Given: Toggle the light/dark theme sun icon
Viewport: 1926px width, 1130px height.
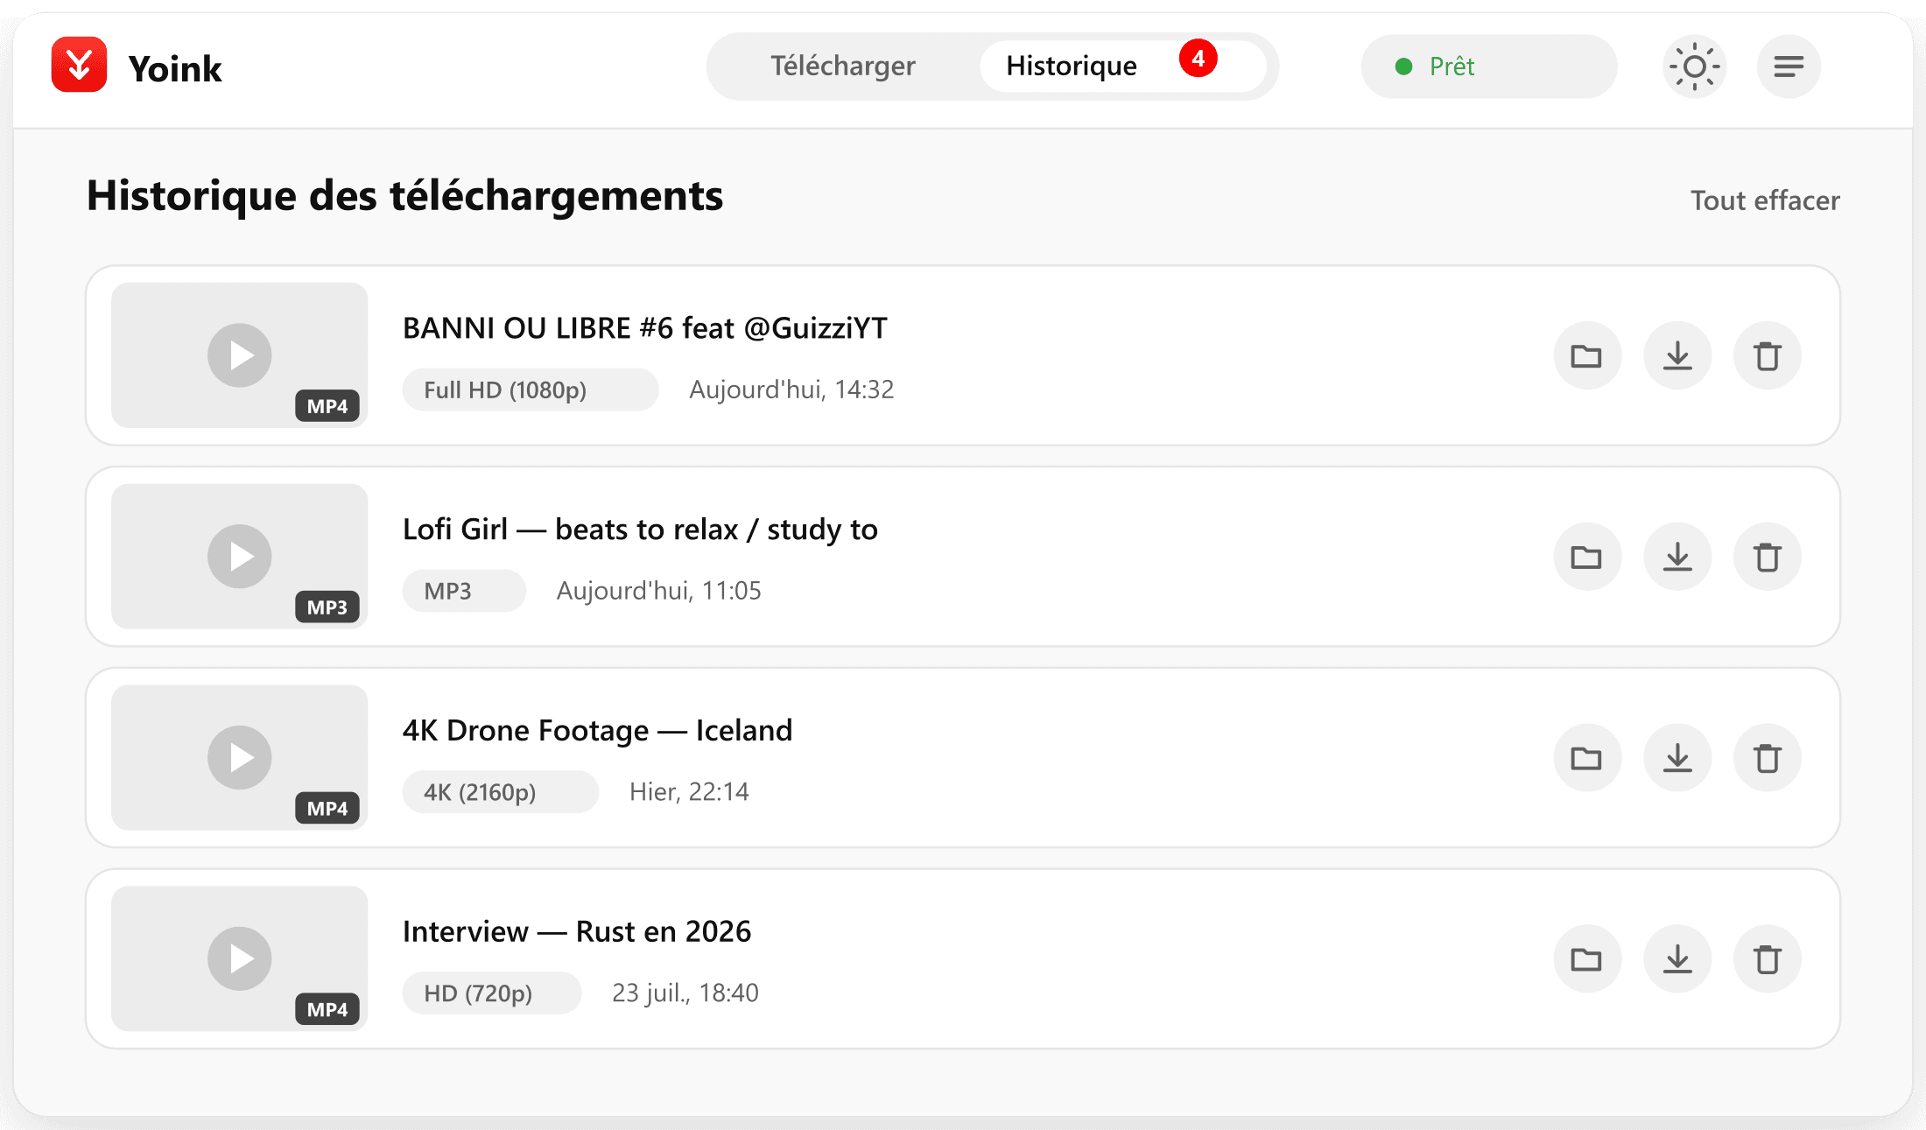Looking at the screenshot, I should click(x=1695, y=67).
